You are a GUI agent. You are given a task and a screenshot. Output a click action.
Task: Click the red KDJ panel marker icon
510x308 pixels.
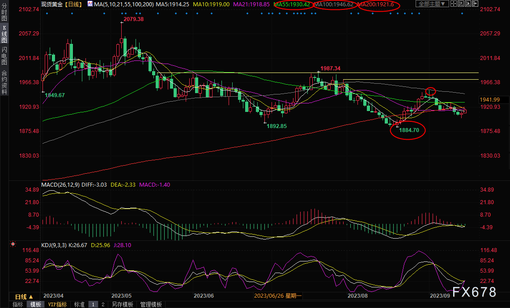13,244
